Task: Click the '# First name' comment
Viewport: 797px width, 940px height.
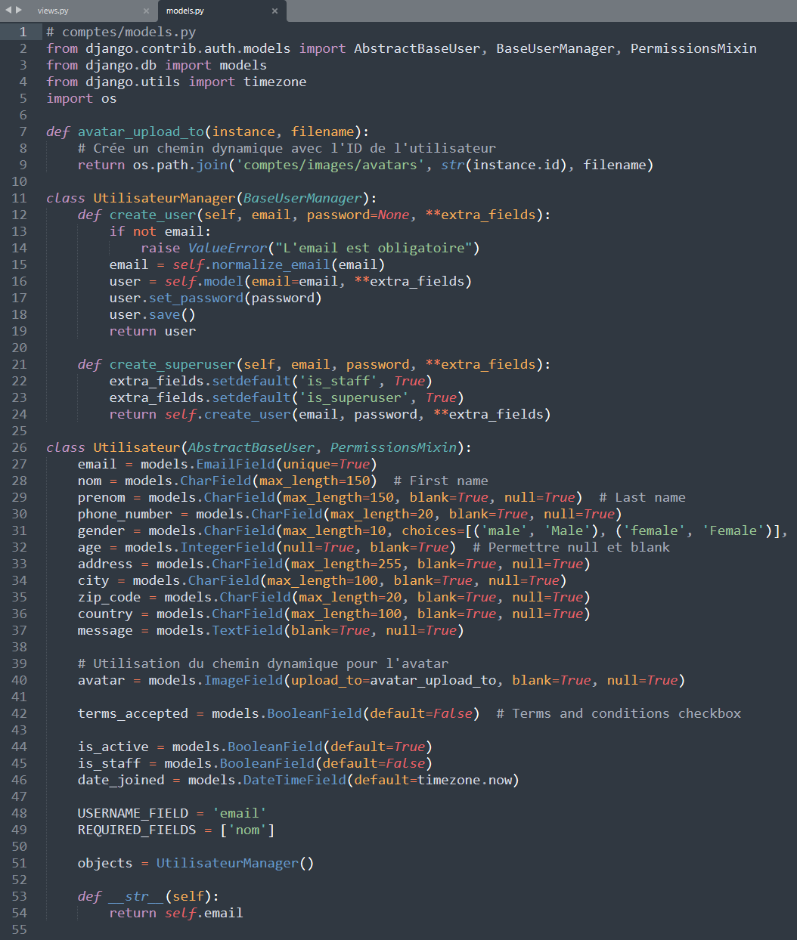Action: (441, 481)
